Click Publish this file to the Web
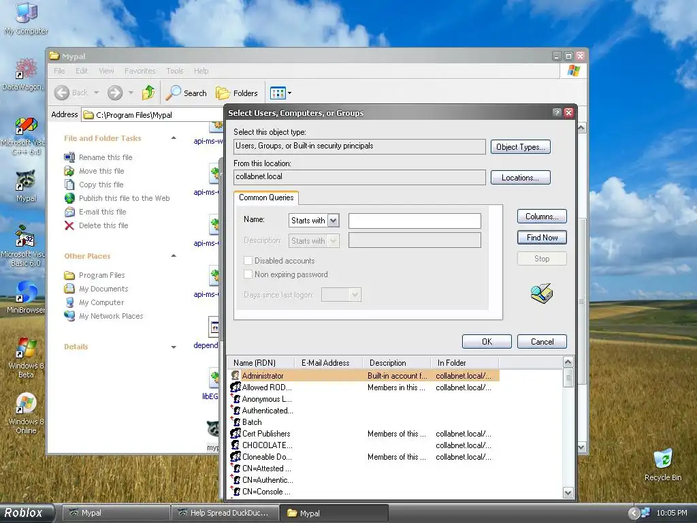This screenshot has height=523, width=697. (124, 198)
